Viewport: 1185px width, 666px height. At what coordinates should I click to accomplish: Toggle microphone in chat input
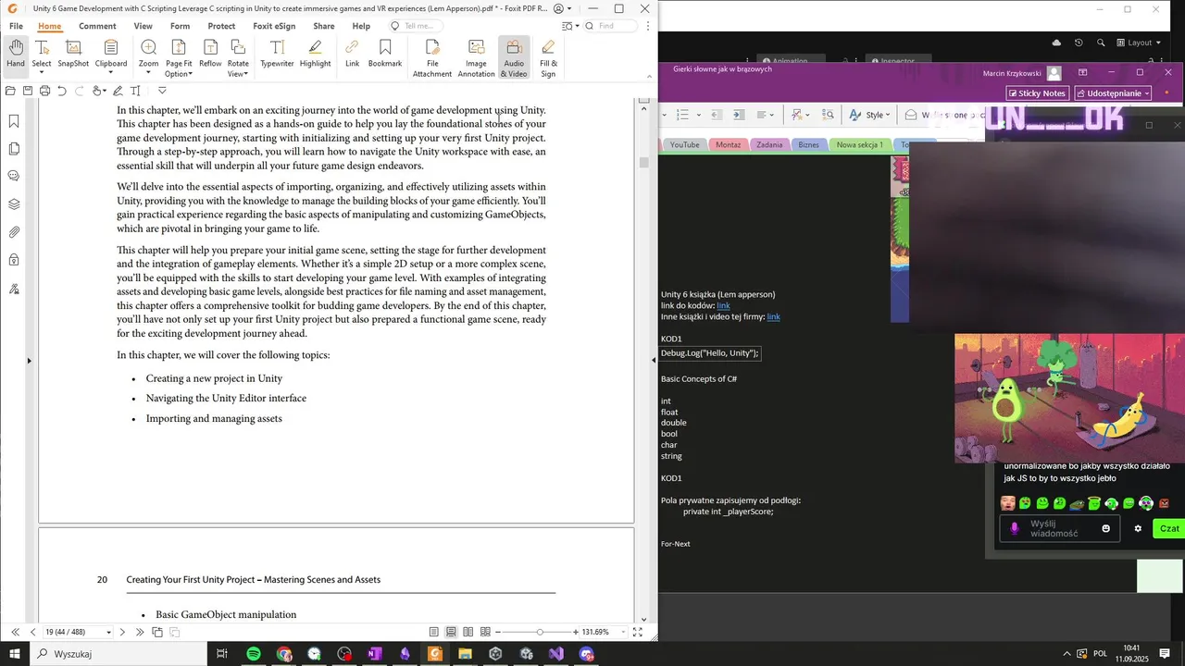[1015, 528]
